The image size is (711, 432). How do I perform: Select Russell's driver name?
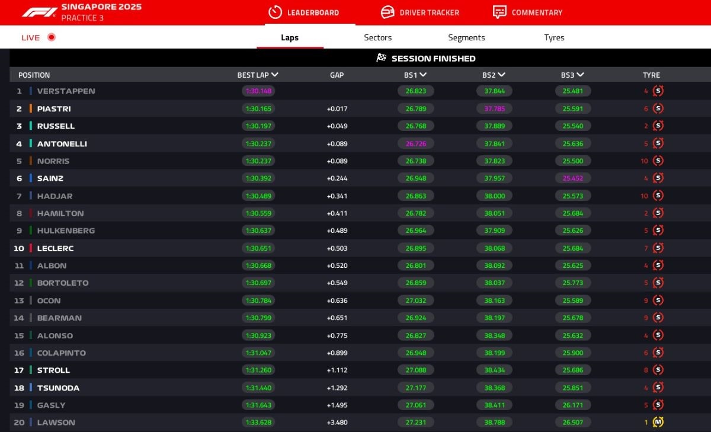[x=56, y=126]
